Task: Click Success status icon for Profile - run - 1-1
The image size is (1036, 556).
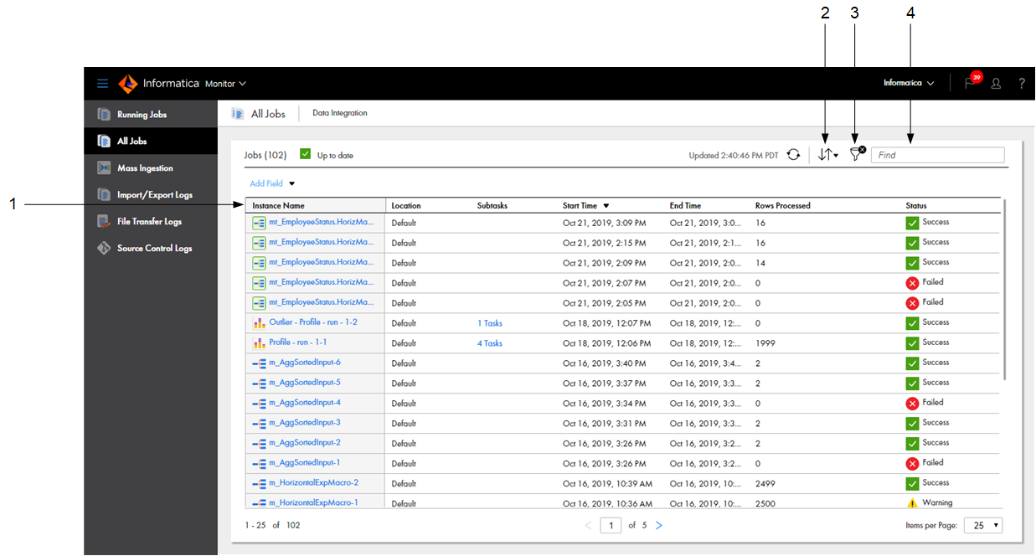Action: [x=912, y=343]
